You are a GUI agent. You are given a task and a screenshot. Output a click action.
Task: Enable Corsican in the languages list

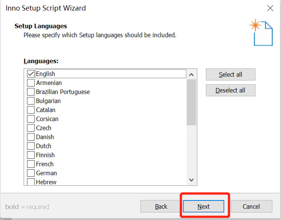[31, 119]
